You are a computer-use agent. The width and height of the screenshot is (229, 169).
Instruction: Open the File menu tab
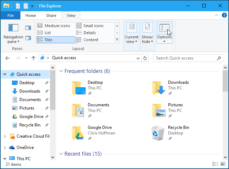click(x=11, y=15)
